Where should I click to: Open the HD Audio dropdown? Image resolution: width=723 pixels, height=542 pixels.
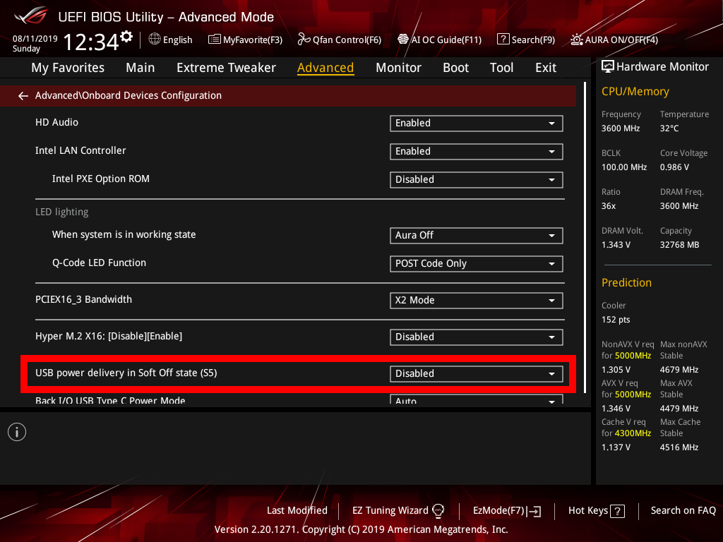[477, 124]
